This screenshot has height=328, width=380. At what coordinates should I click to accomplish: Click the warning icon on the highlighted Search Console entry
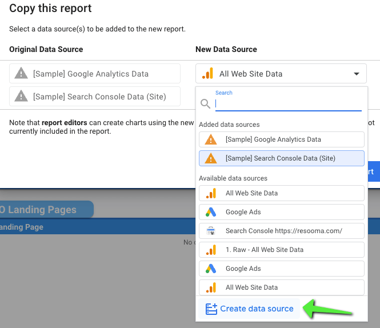[x=211, y=158]
